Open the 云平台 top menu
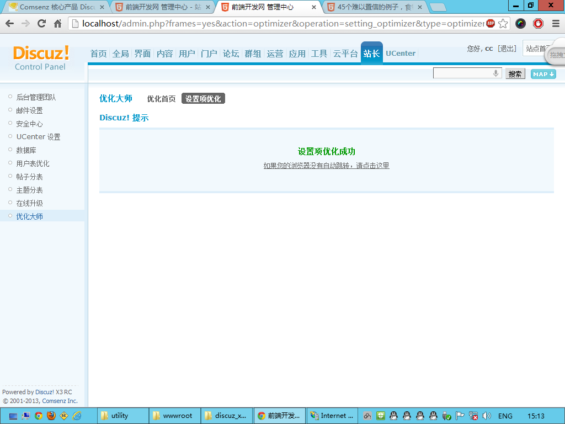The width and height of the screenshot is (565, 424). pos(345,54)
